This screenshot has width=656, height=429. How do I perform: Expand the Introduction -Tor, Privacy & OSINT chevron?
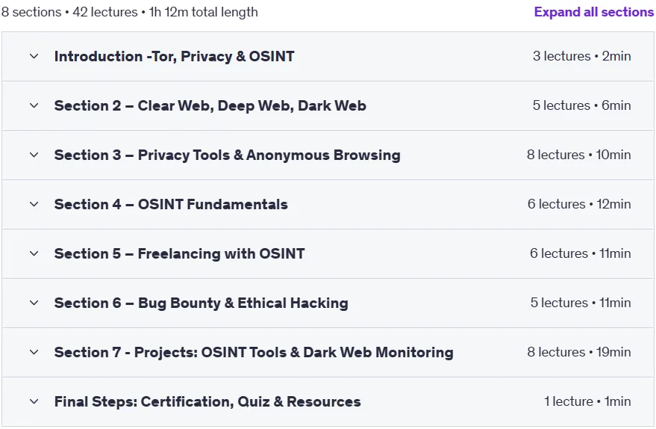34,56
